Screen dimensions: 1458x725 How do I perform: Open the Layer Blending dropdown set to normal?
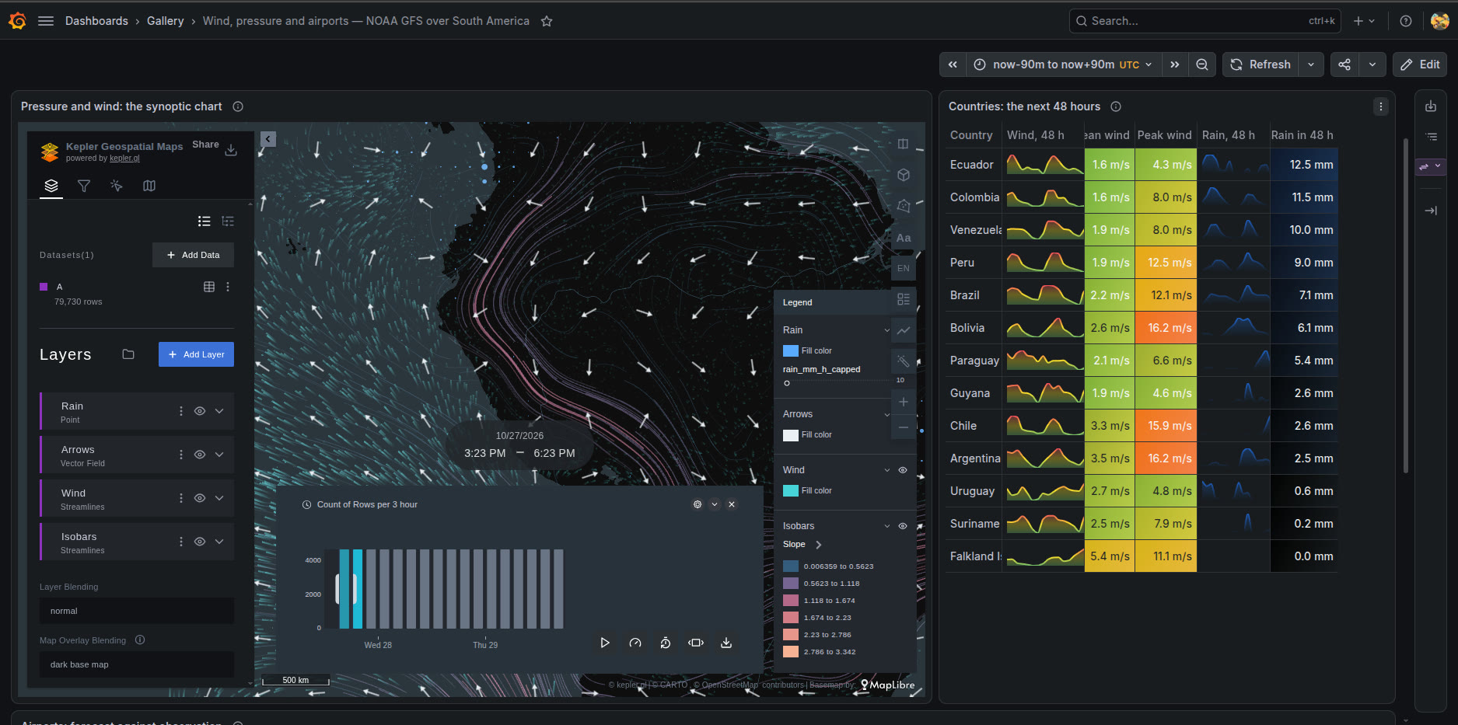click(x=137, y=611)
